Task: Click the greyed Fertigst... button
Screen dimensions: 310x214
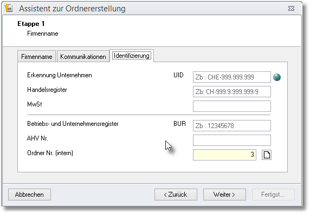Action: tap(273, 195)
